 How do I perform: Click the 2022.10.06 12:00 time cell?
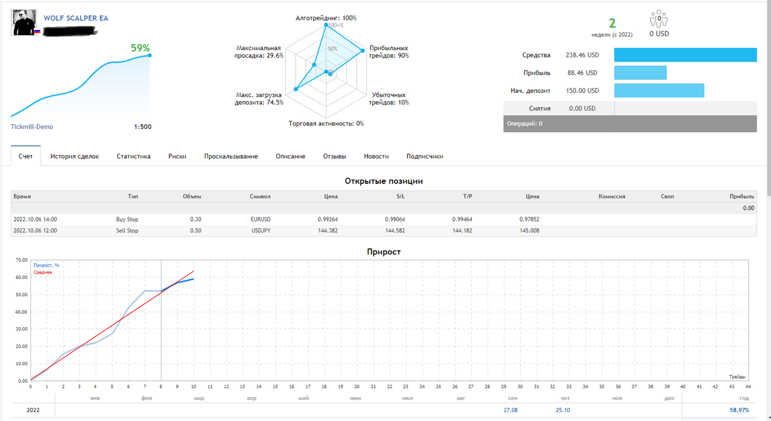(35, 231)
